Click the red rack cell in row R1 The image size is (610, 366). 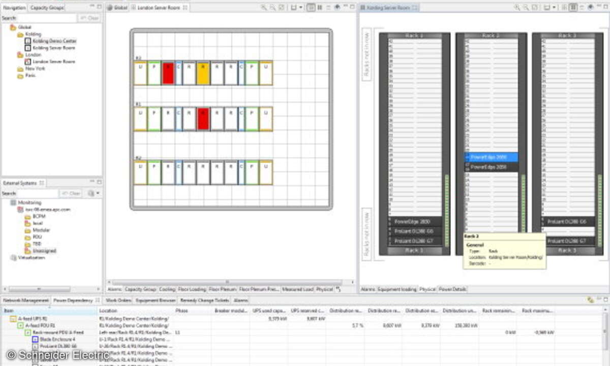coord(203,118)
